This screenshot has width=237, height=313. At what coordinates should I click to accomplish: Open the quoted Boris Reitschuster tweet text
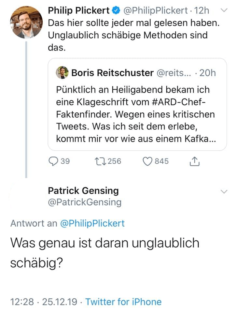tap(137, 113)
